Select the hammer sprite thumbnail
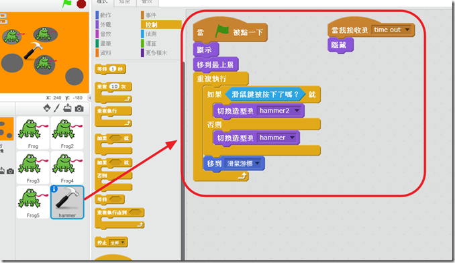 pyautogui.click(x=67, y=202)
